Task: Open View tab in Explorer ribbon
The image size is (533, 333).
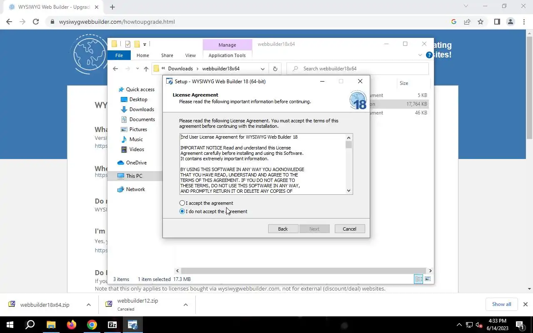Action: 190,55
